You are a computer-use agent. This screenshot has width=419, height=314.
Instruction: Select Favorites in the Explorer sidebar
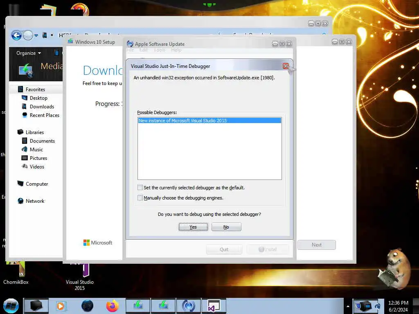click(36, 89)
